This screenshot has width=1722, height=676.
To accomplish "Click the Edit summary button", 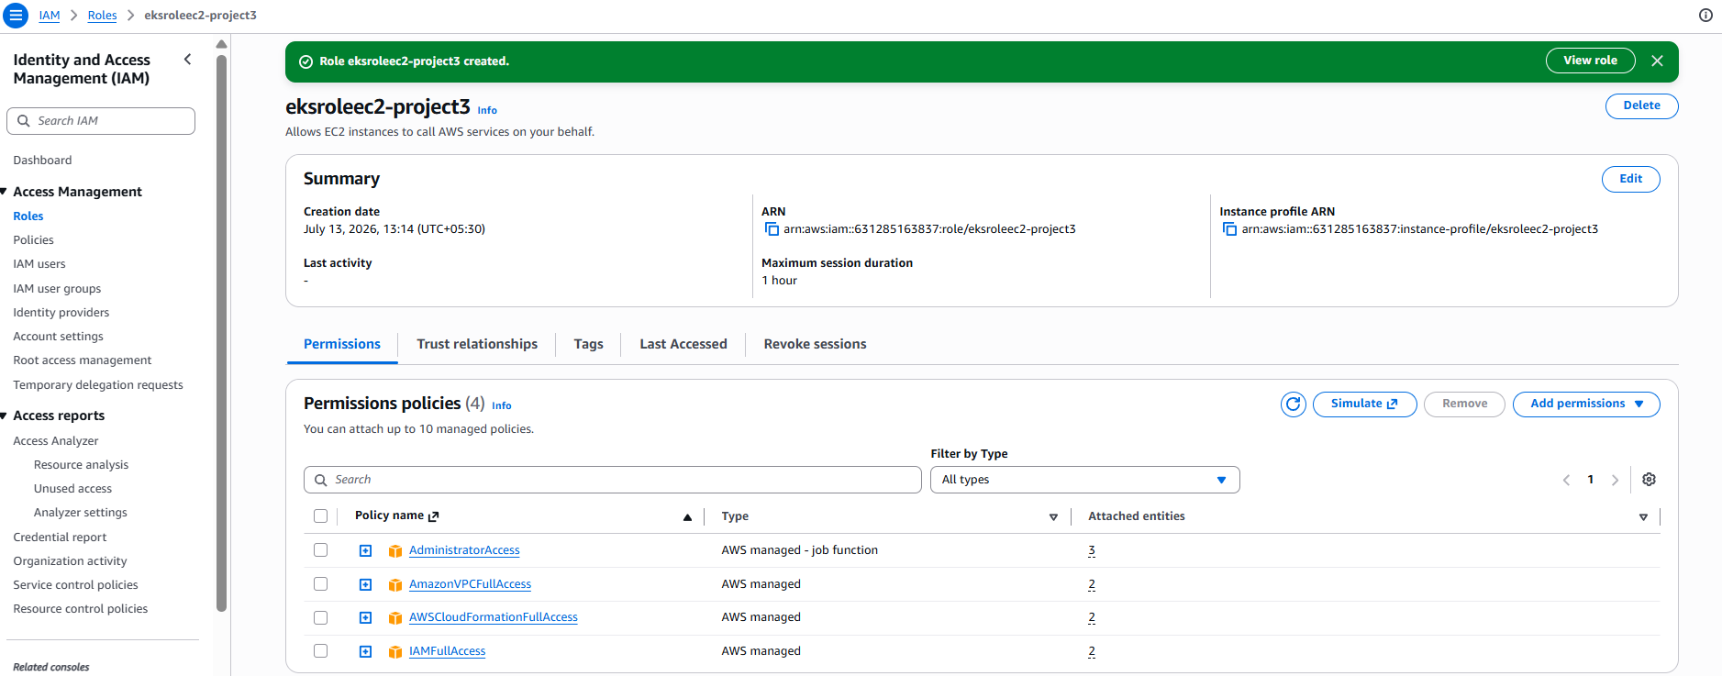I will (1630, 179).
